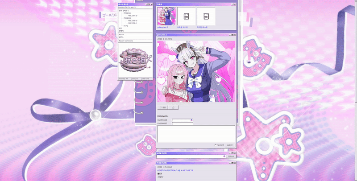357x181 pixels.
Task: Click the autofill icon beside Unlock
Action: 224,156
